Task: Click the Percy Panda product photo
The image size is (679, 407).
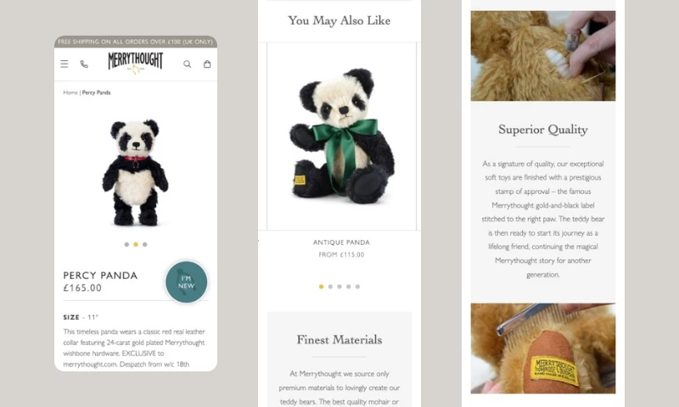Action: (135, 172)
